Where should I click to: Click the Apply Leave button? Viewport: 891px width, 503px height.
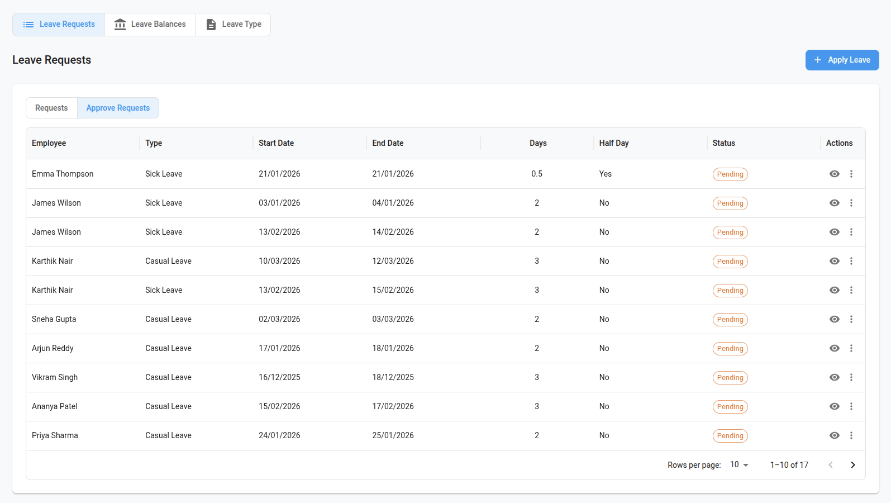[x=842, y=60]
